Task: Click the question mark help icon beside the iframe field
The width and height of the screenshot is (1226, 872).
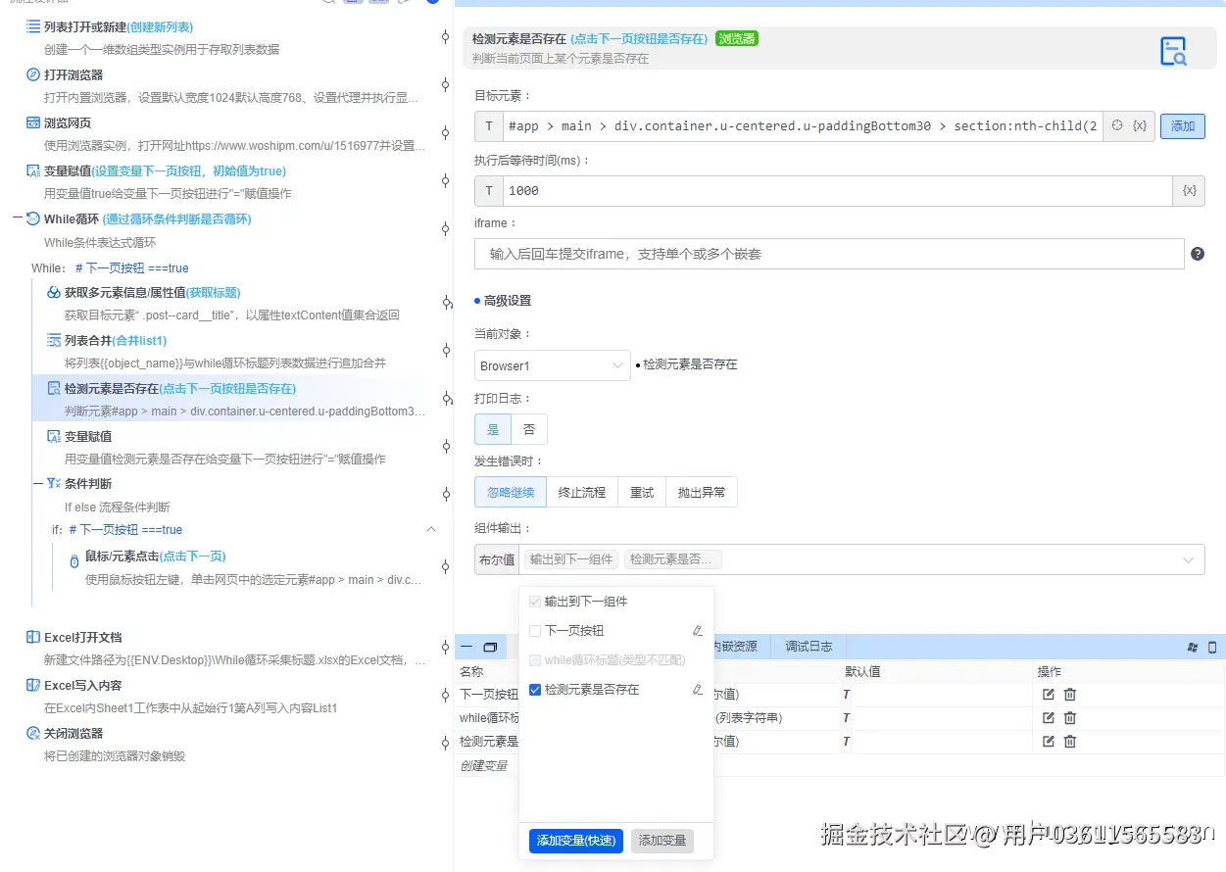Action: click(1197, 255)
